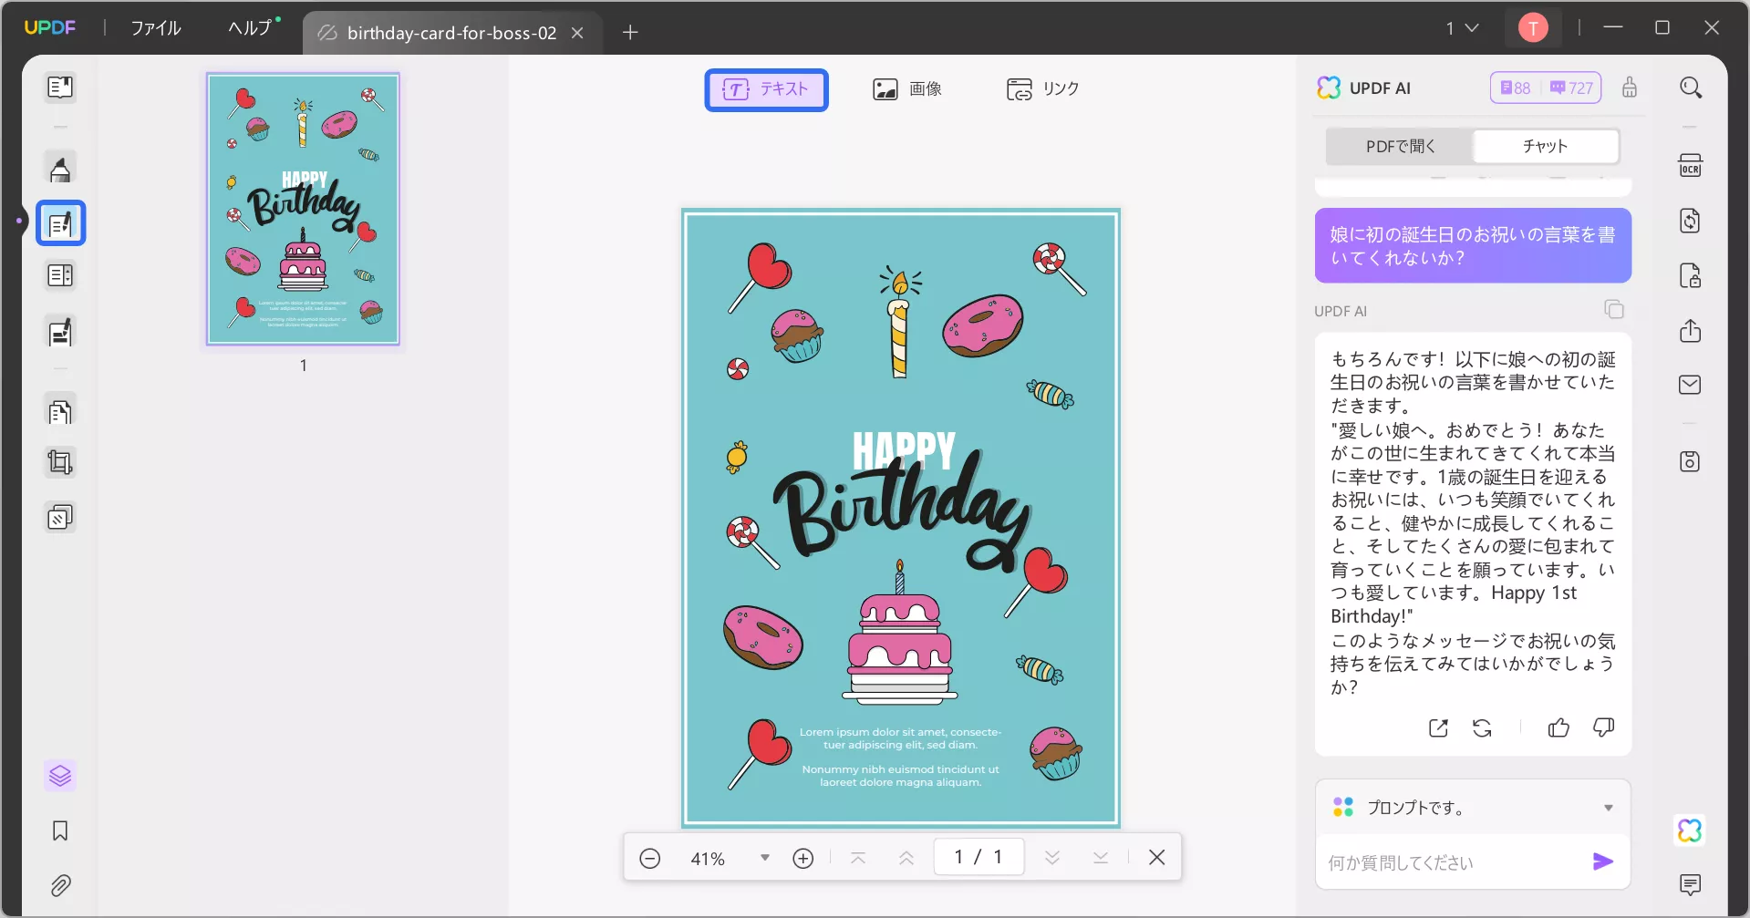Copy the UPDF AI response
Viewport: 1750px width, 918px height.
click(1613, 310)
